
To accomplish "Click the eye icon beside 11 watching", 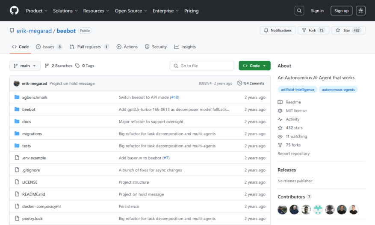I will pyautogui.click(x=280, y=136).
